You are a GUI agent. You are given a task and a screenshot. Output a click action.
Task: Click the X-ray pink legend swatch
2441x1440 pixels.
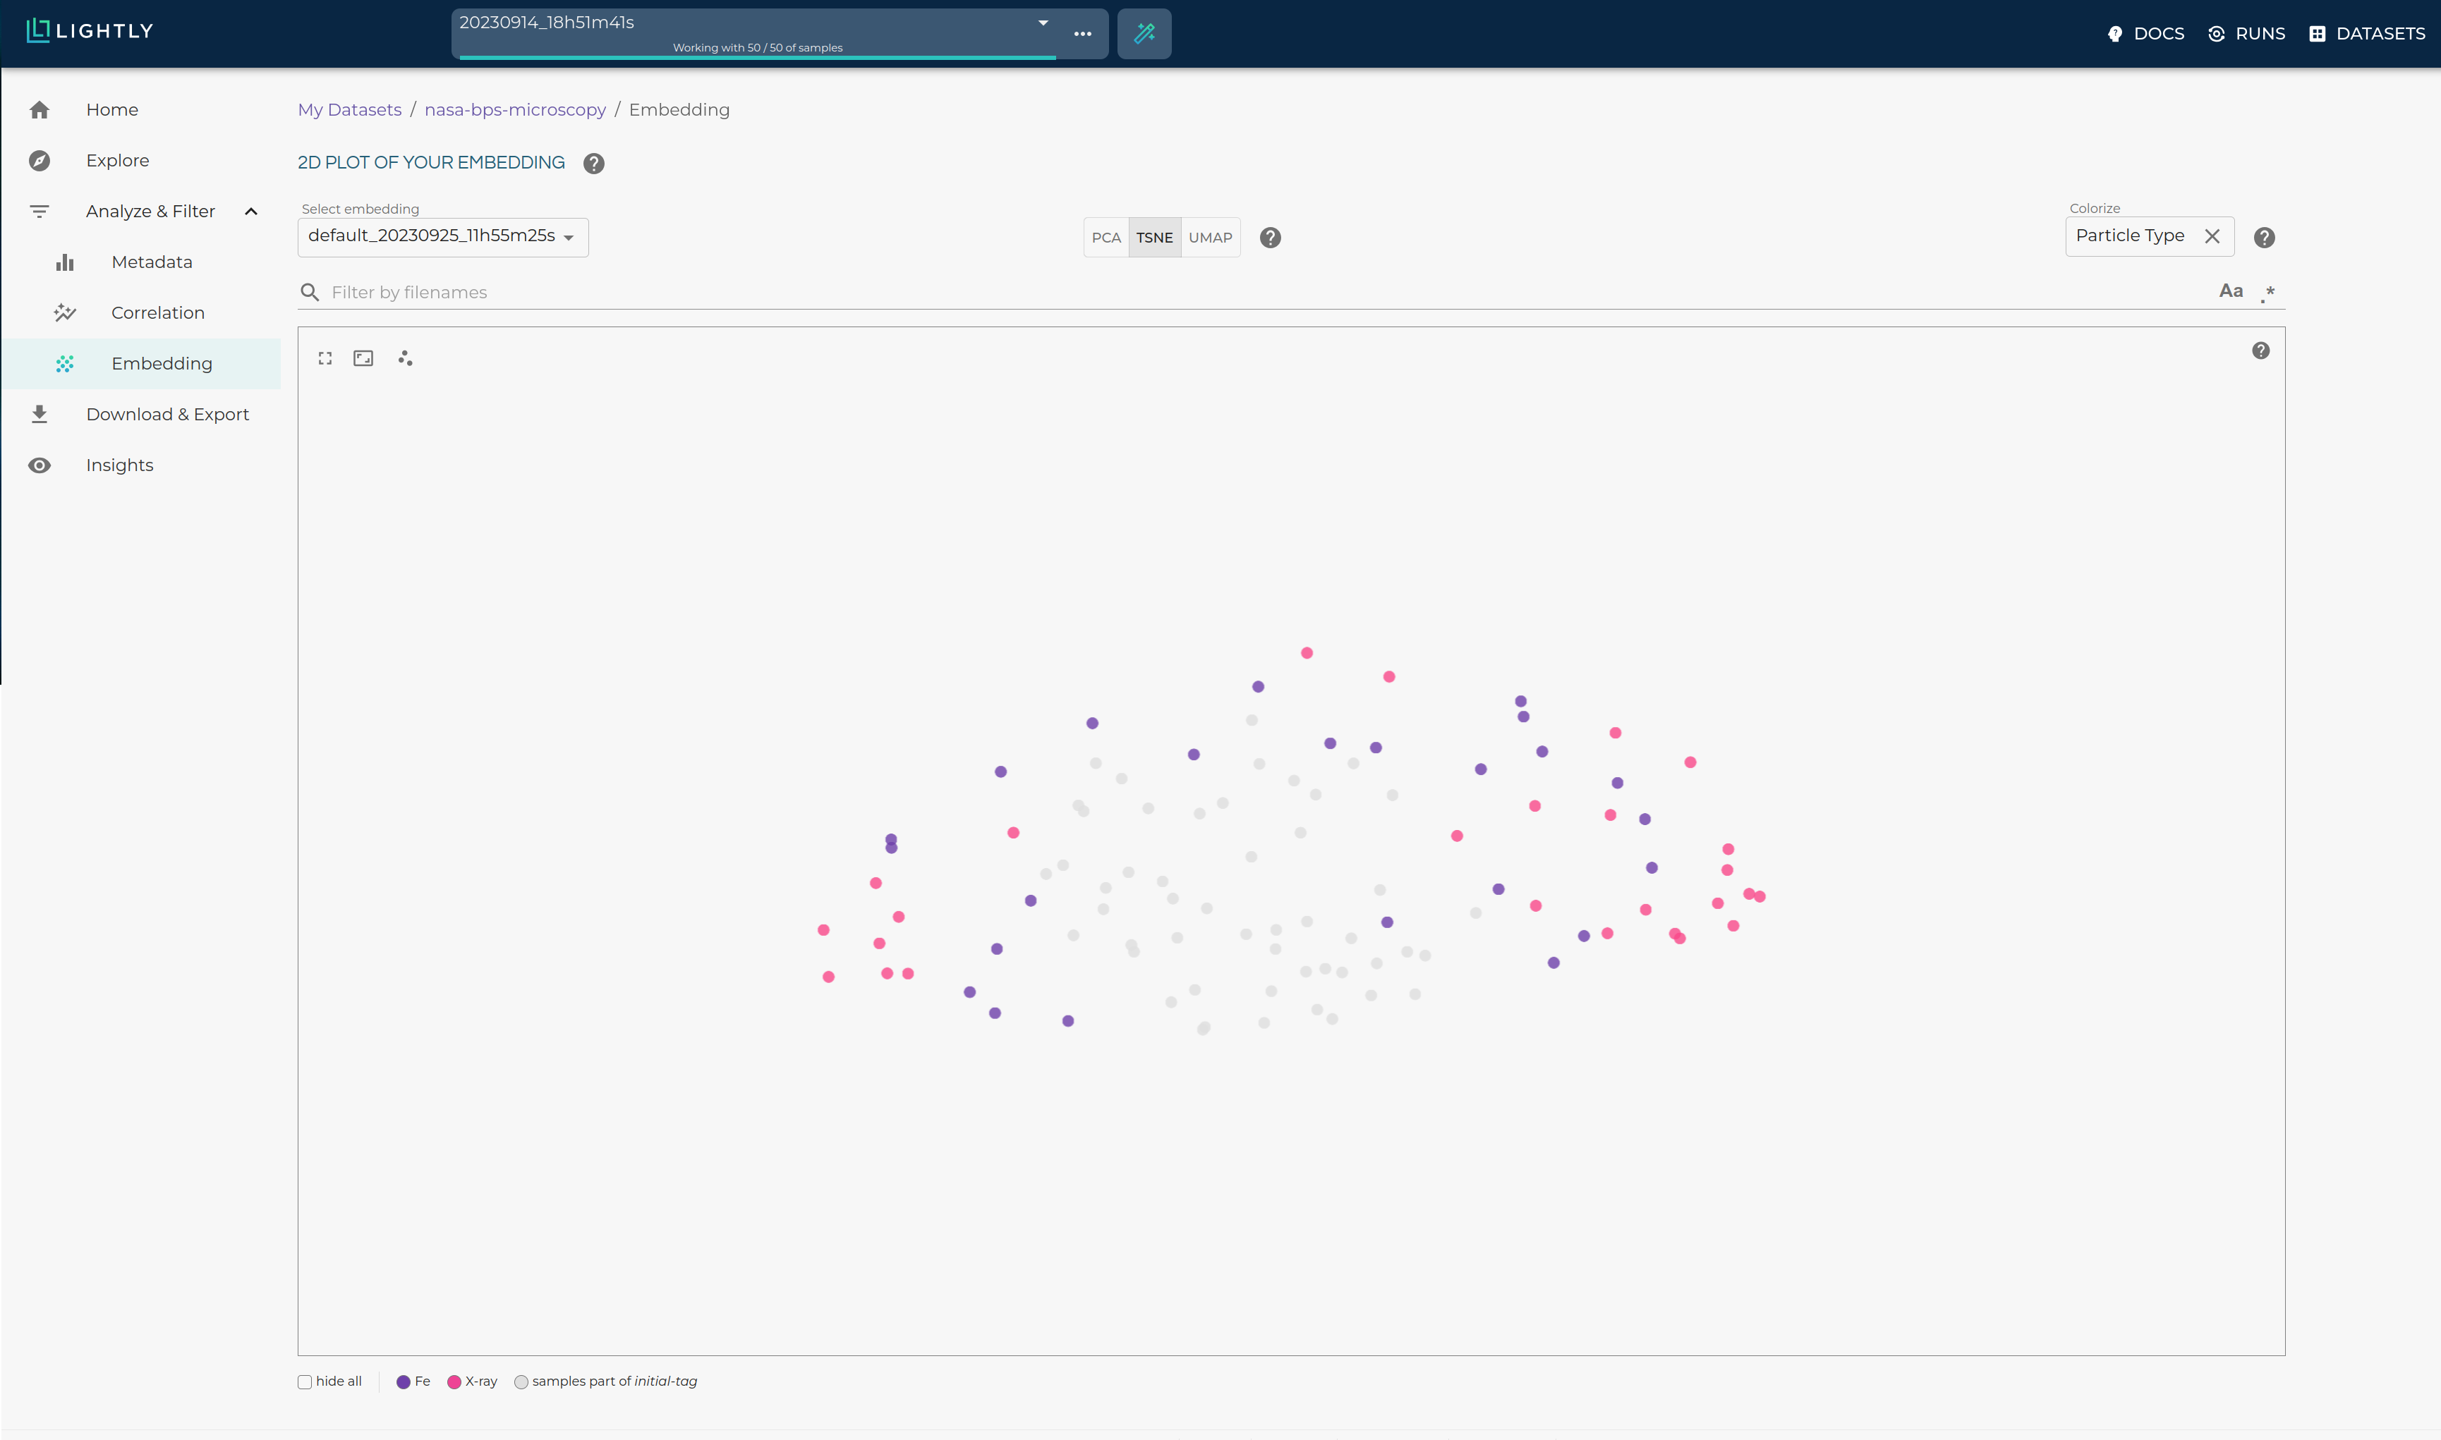coord(454,1381)
